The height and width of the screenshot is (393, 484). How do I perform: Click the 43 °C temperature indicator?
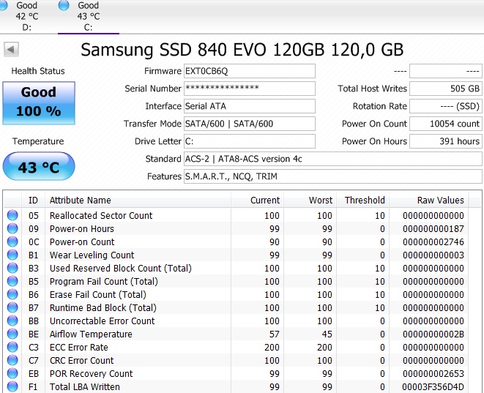coord(39,167)
